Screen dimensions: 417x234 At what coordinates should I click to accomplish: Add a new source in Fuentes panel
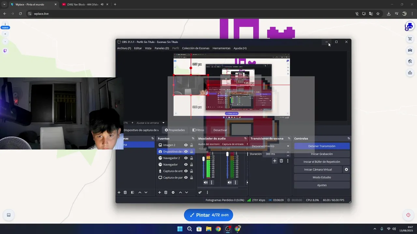tap(160, 192)
